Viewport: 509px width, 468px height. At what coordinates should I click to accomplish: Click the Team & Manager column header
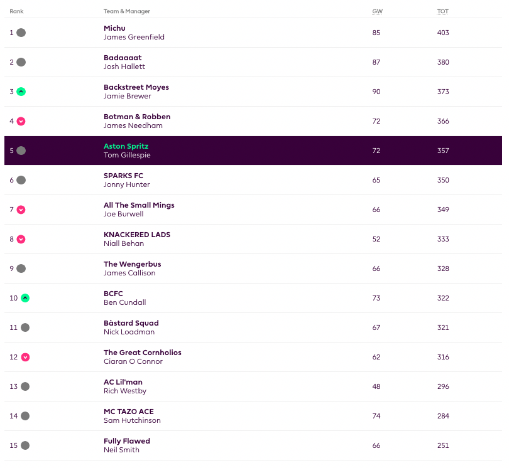coord(127,11)
